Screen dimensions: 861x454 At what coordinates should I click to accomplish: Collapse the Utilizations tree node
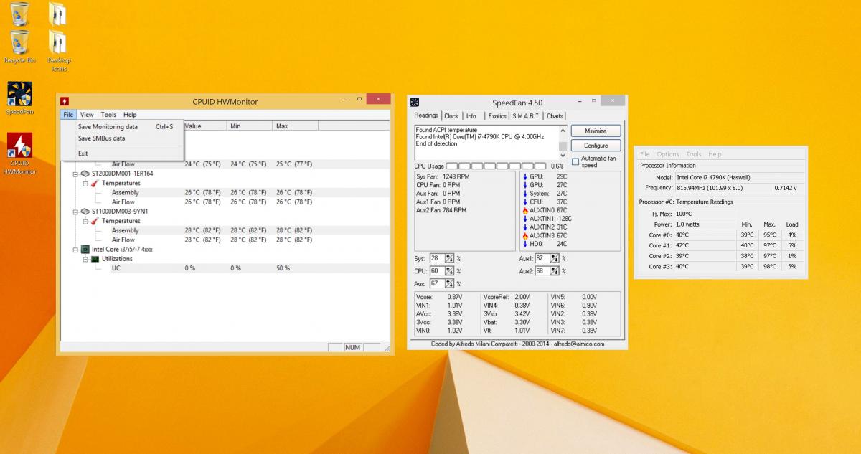85,259
